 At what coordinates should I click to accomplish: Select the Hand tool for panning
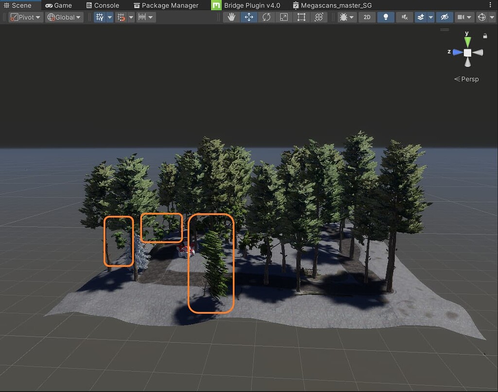click(231, 17)
